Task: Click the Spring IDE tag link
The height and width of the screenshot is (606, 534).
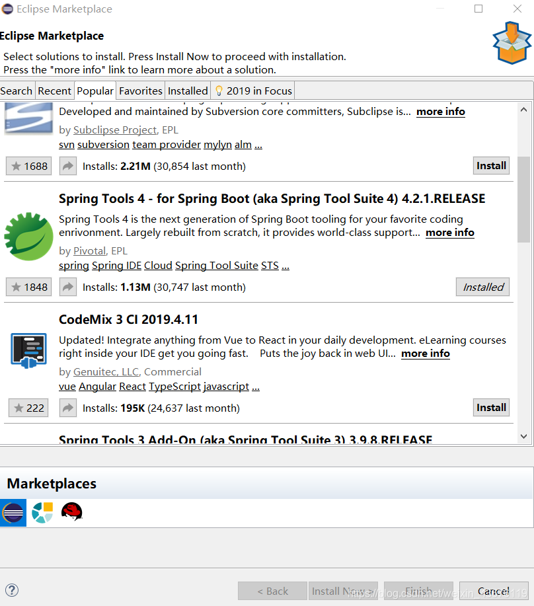Action: 117,266
